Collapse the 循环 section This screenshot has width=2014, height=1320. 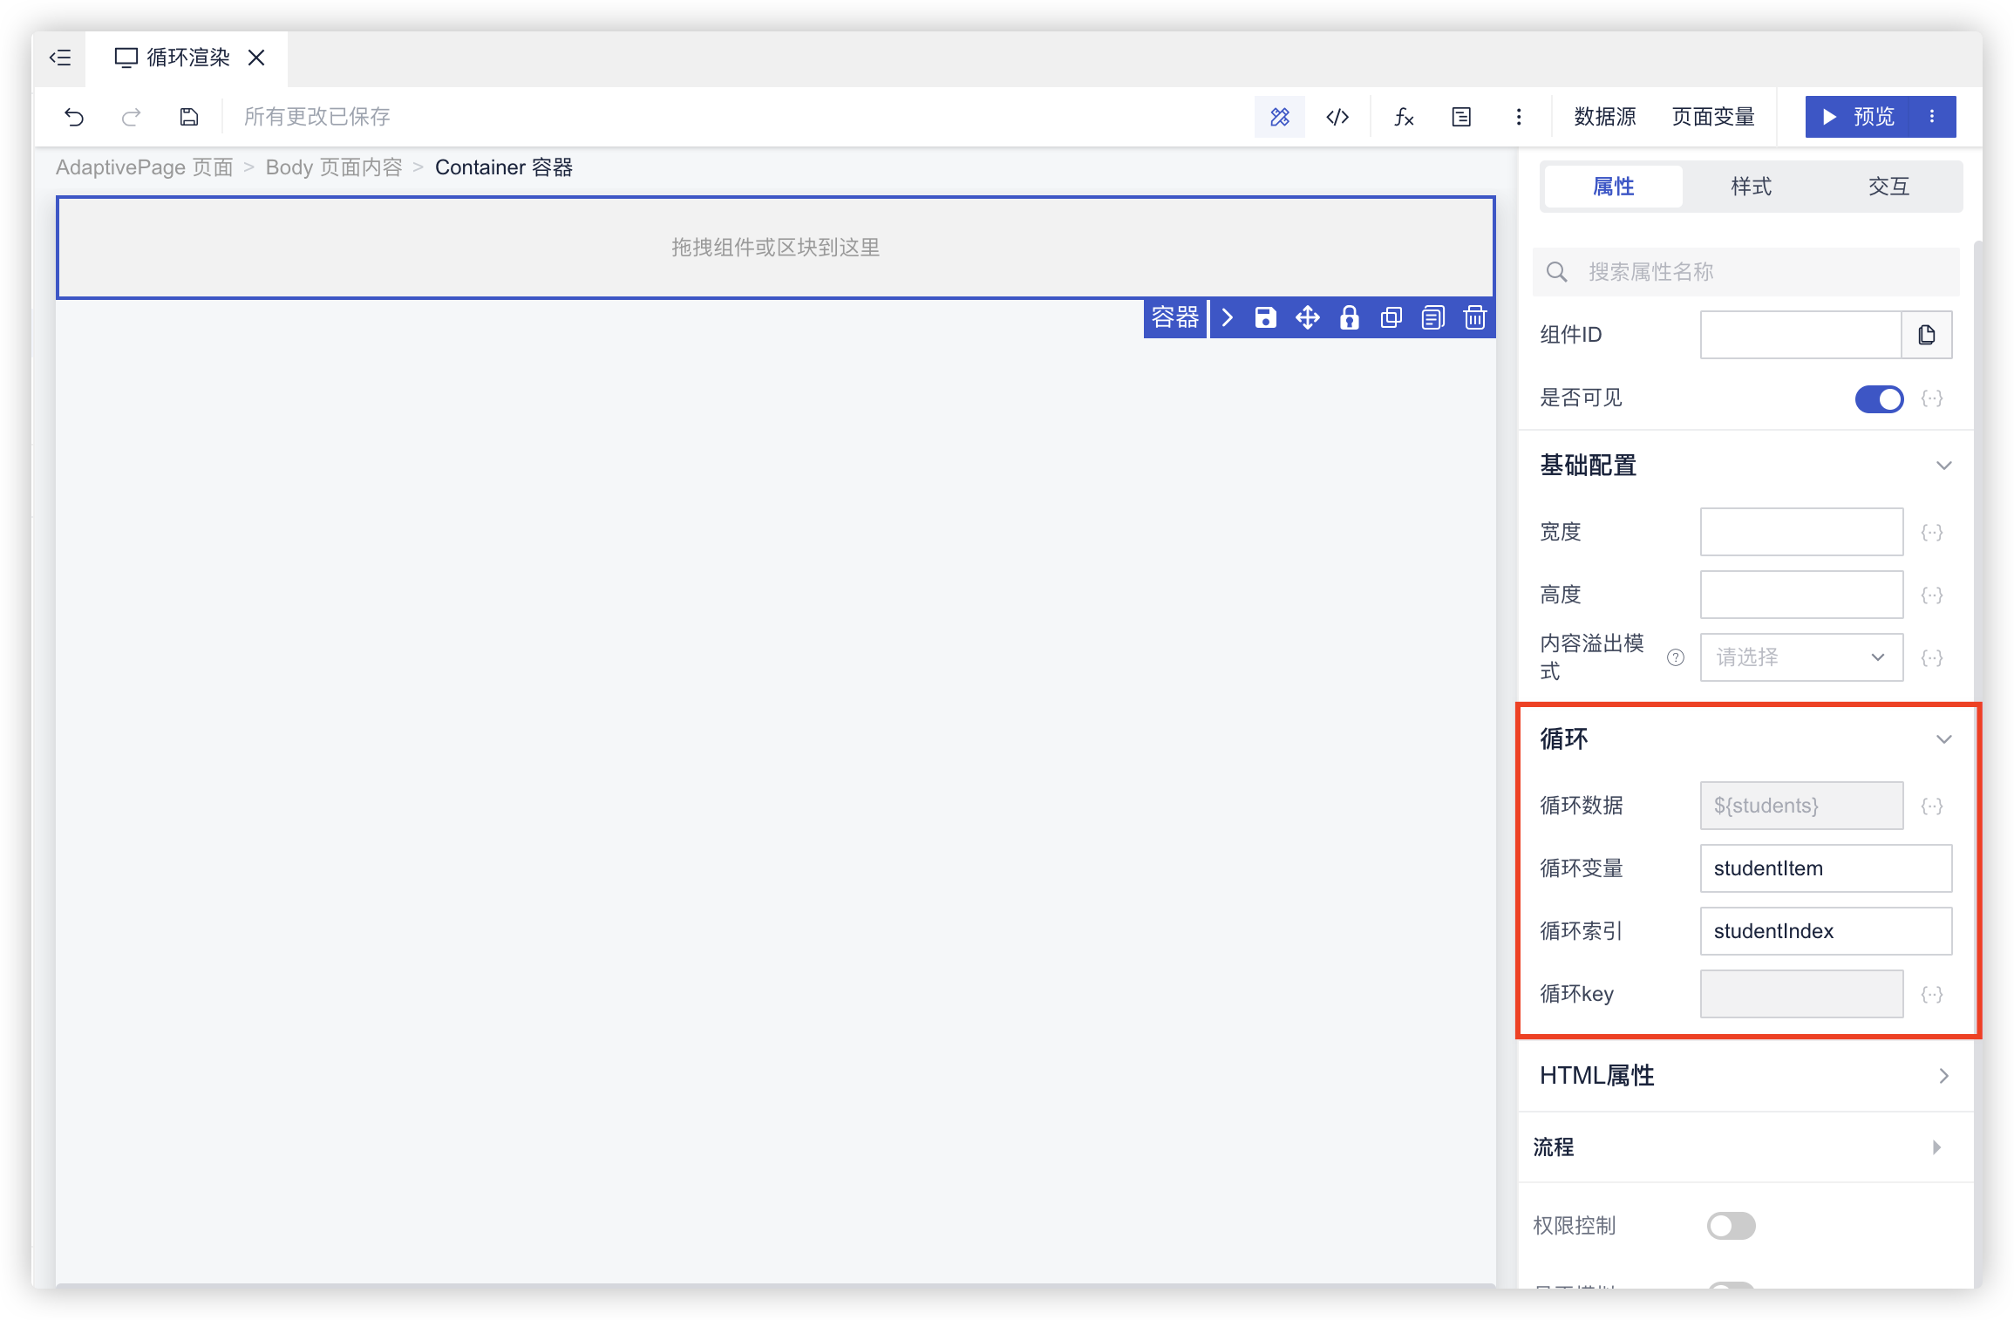(1943, 739)
